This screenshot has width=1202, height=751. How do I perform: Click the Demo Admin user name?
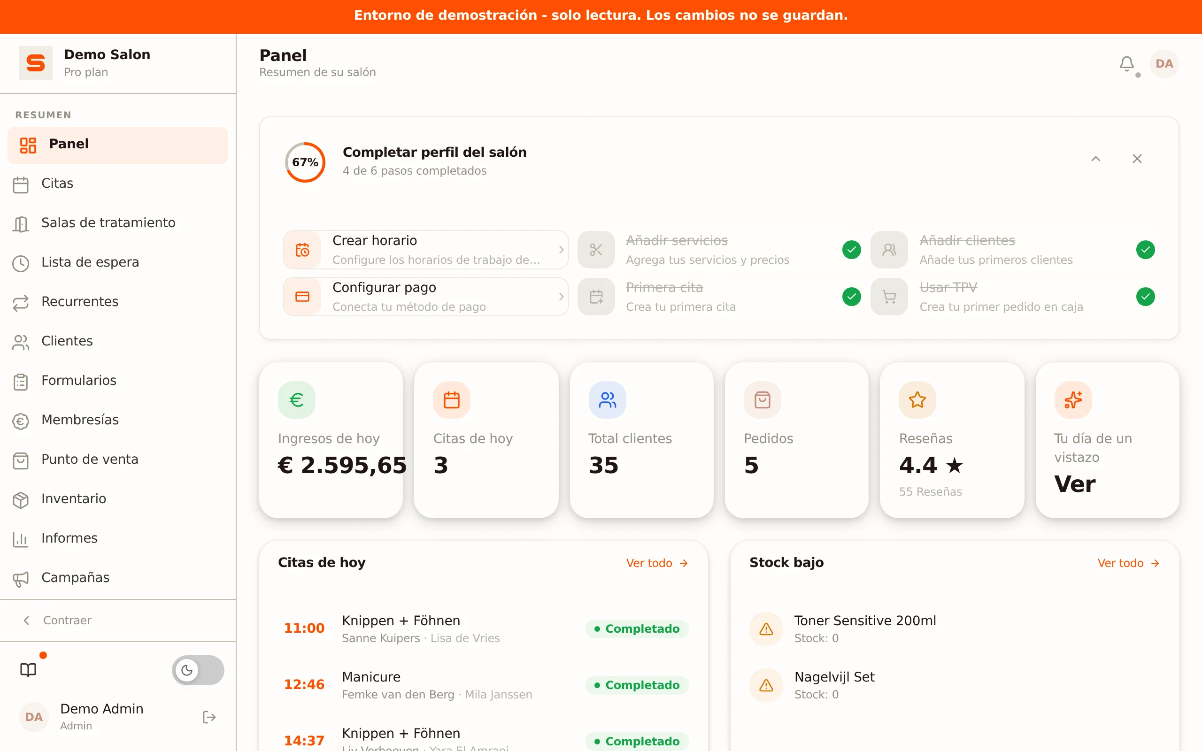102,709
